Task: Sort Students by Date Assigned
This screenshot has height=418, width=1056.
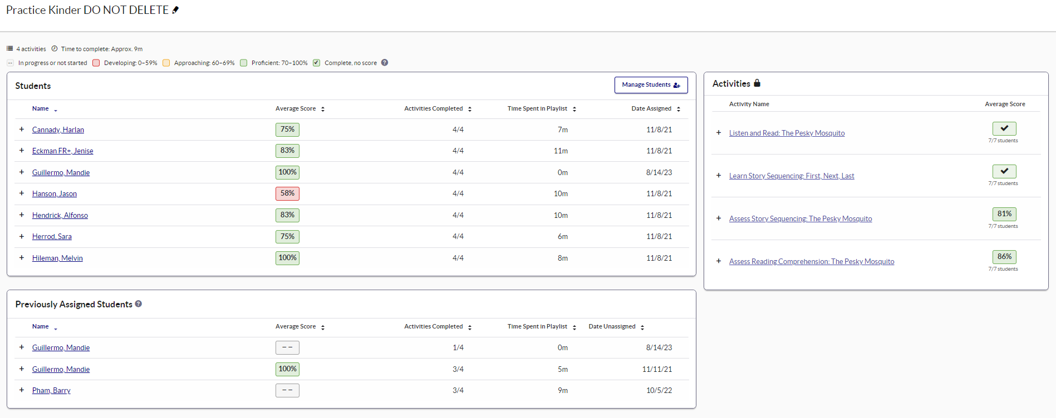Action: click(679, 109)
